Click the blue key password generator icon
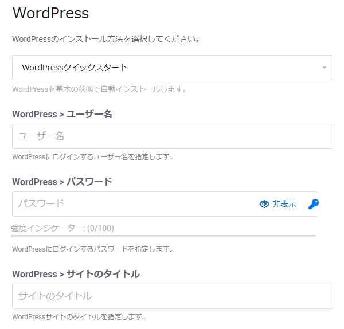344x329 pixels. pos(314,204)
